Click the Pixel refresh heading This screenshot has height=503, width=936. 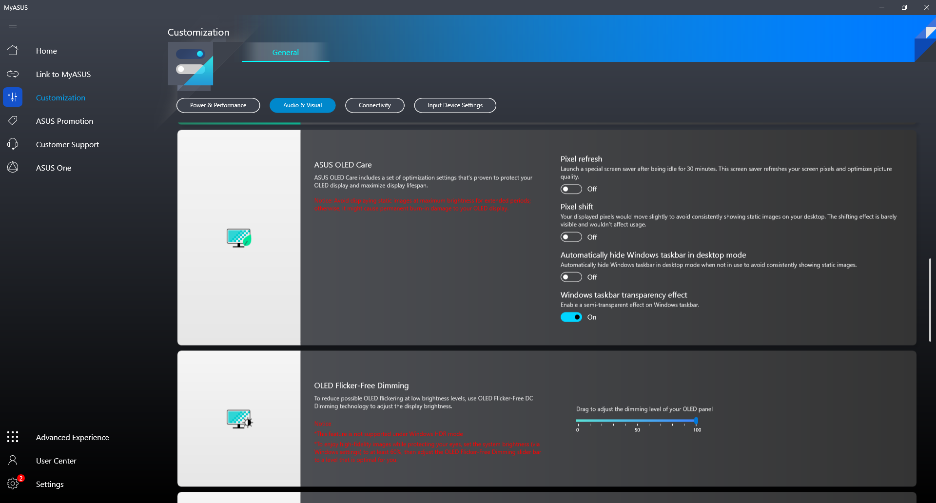point(581,159)
